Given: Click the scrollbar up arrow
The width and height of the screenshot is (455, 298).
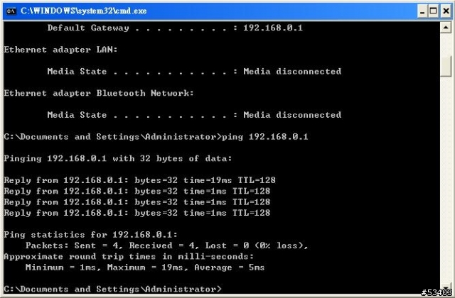Looking at the screenshot, I should [x=446, y=28].
